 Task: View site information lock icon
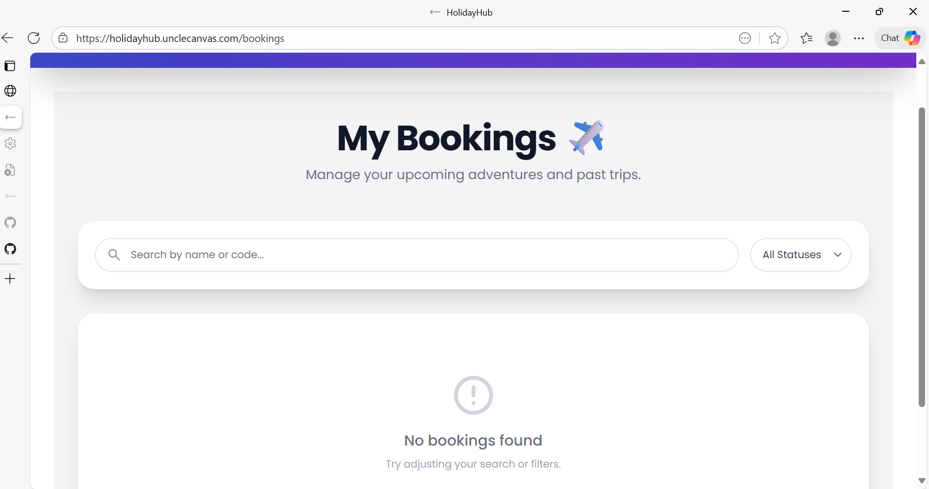click(63, 38)
